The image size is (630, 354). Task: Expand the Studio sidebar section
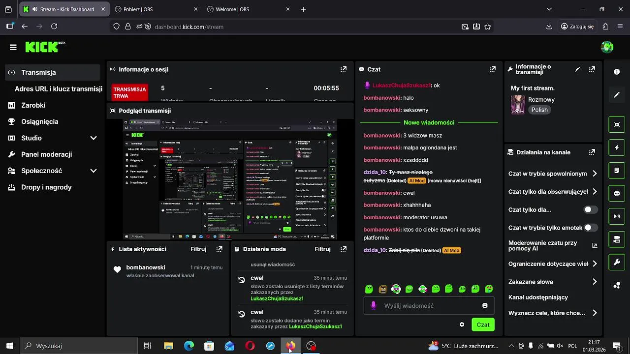click(94, 138)
